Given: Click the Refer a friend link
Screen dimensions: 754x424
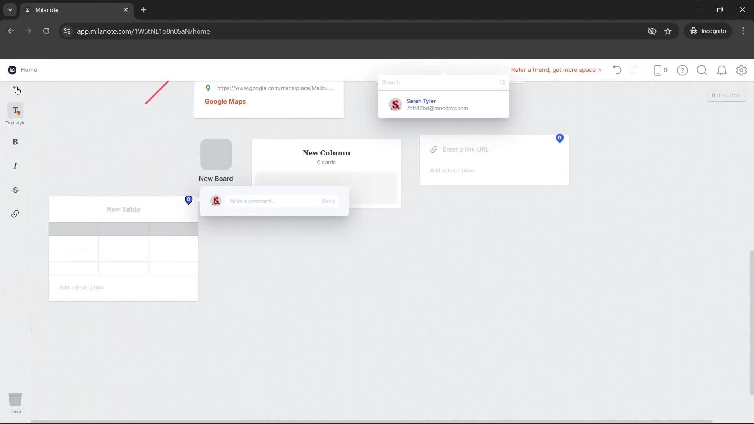Looking at the screenshot, I should point(556,70).
